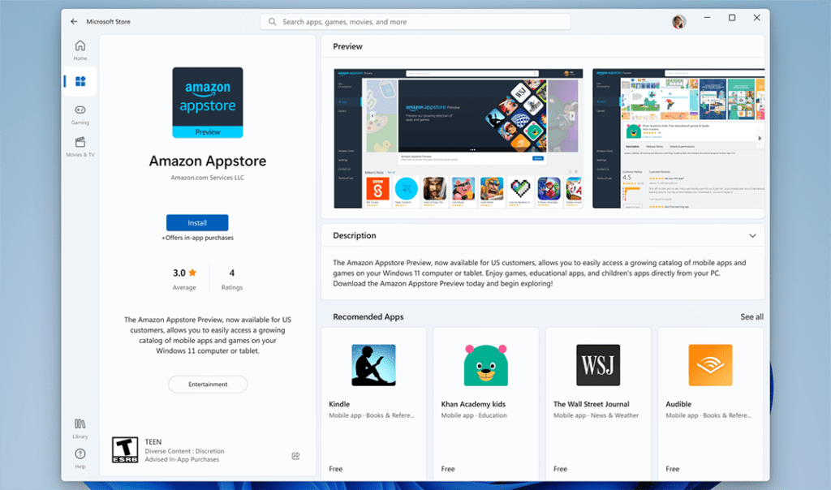Click the search magnifier icon
The height and width of the screenshot is (490, 831).
pyautogui.click(x=272, y=22)
